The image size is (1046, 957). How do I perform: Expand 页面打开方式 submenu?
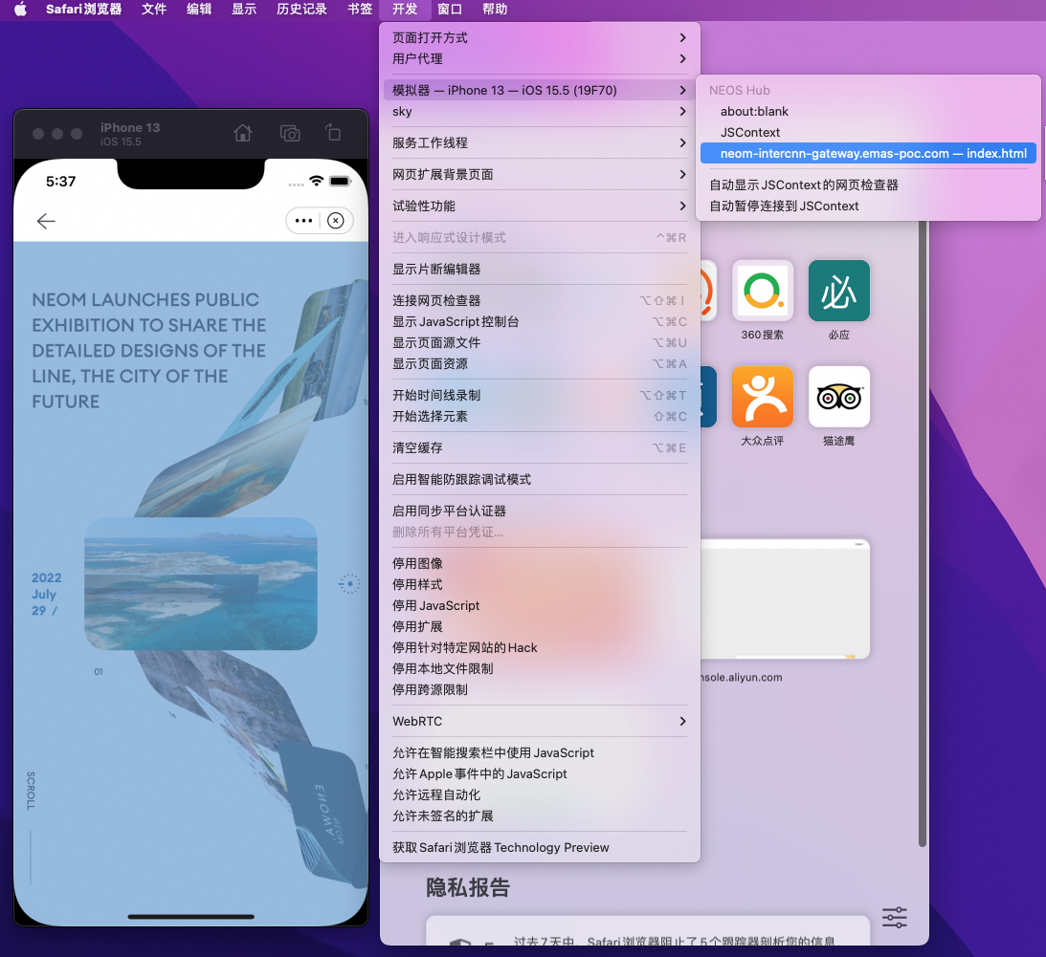point(540,38)
